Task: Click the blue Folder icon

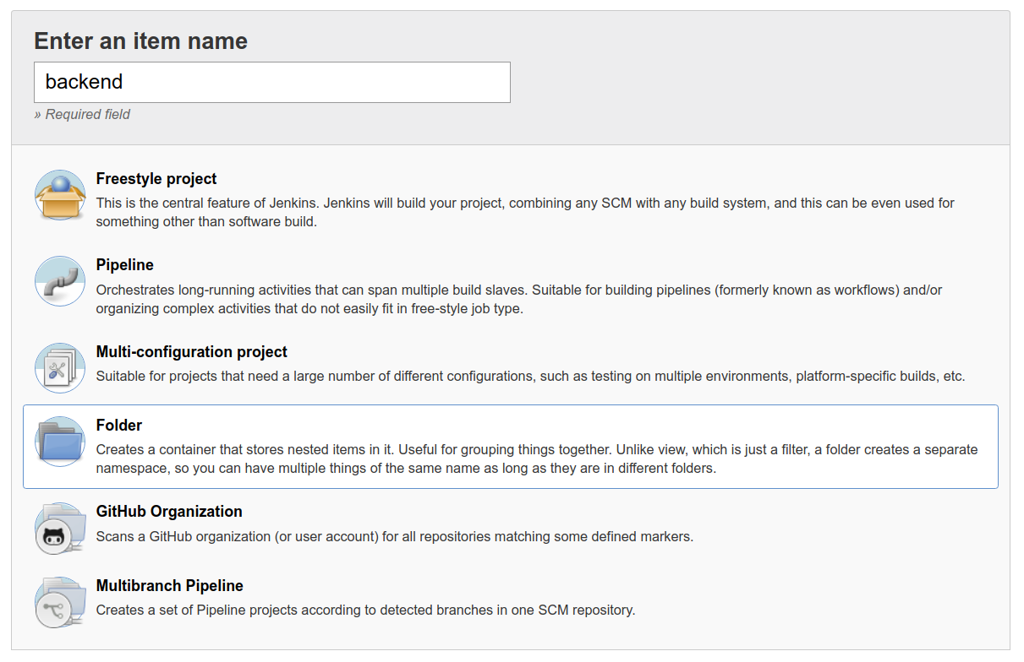Action: [60, 442]
